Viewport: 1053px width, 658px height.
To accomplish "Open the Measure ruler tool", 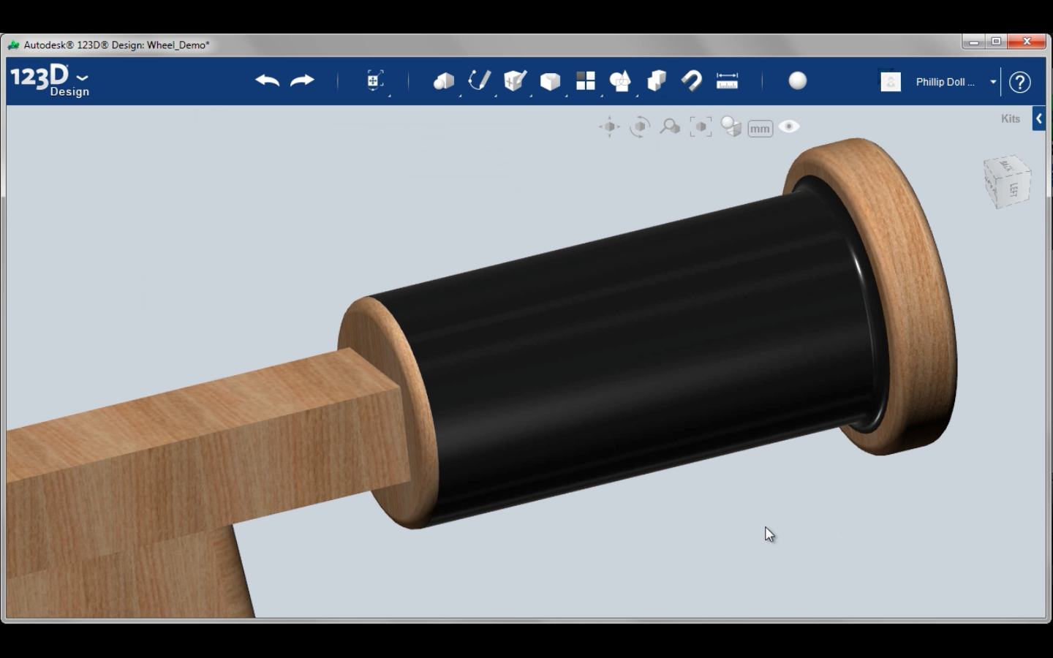I will (x=727, y=80).
